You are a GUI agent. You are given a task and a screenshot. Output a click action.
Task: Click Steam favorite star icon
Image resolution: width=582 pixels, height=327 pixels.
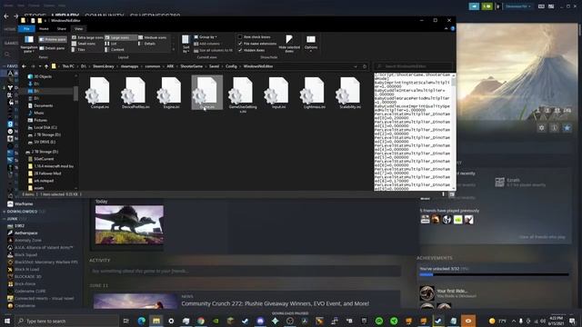click(567, 128)
